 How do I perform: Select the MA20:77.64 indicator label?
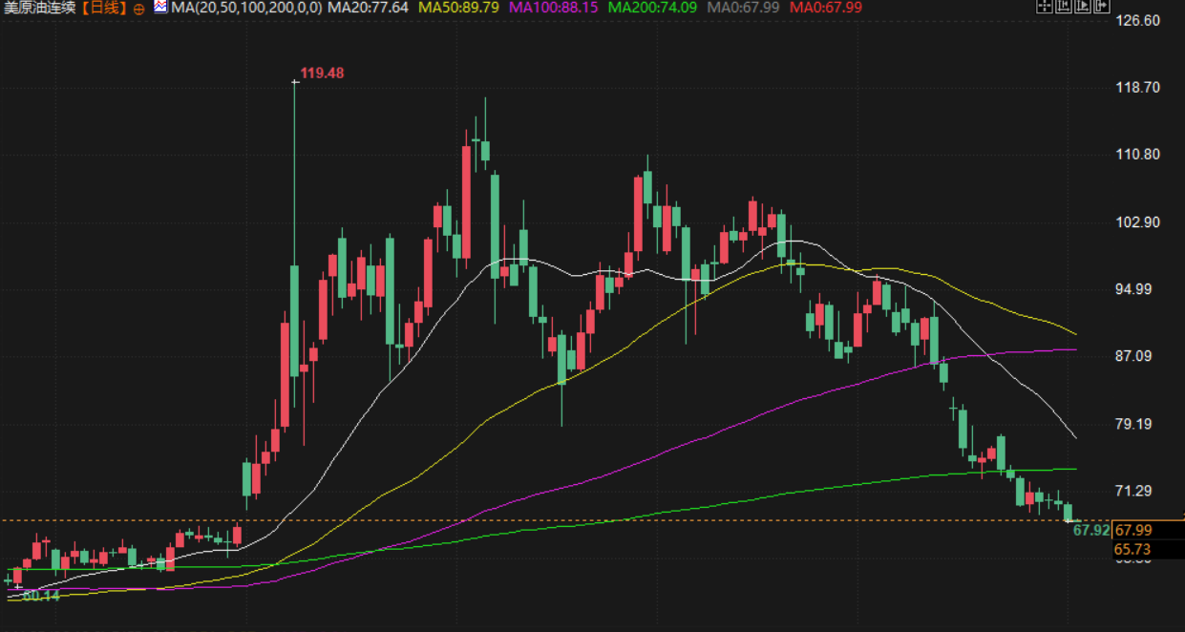point(368,8)
